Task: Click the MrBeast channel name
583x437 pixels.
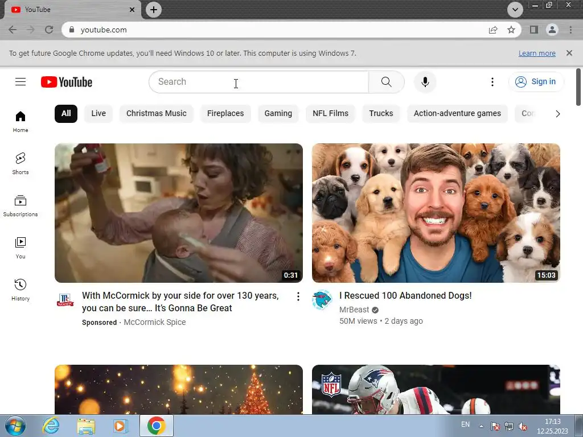Action: click(x=354, y=310)
